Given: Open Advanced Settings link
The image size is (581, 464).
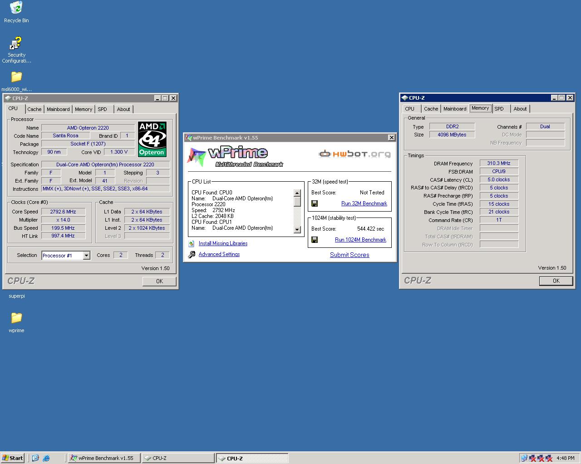Looking at the screenshot, I should [219, 254].
